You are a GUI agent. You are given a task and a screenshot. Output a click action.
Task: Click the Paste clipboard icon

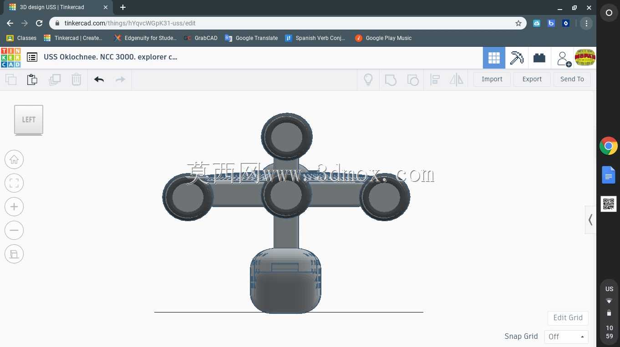click(x=32, y=79)
